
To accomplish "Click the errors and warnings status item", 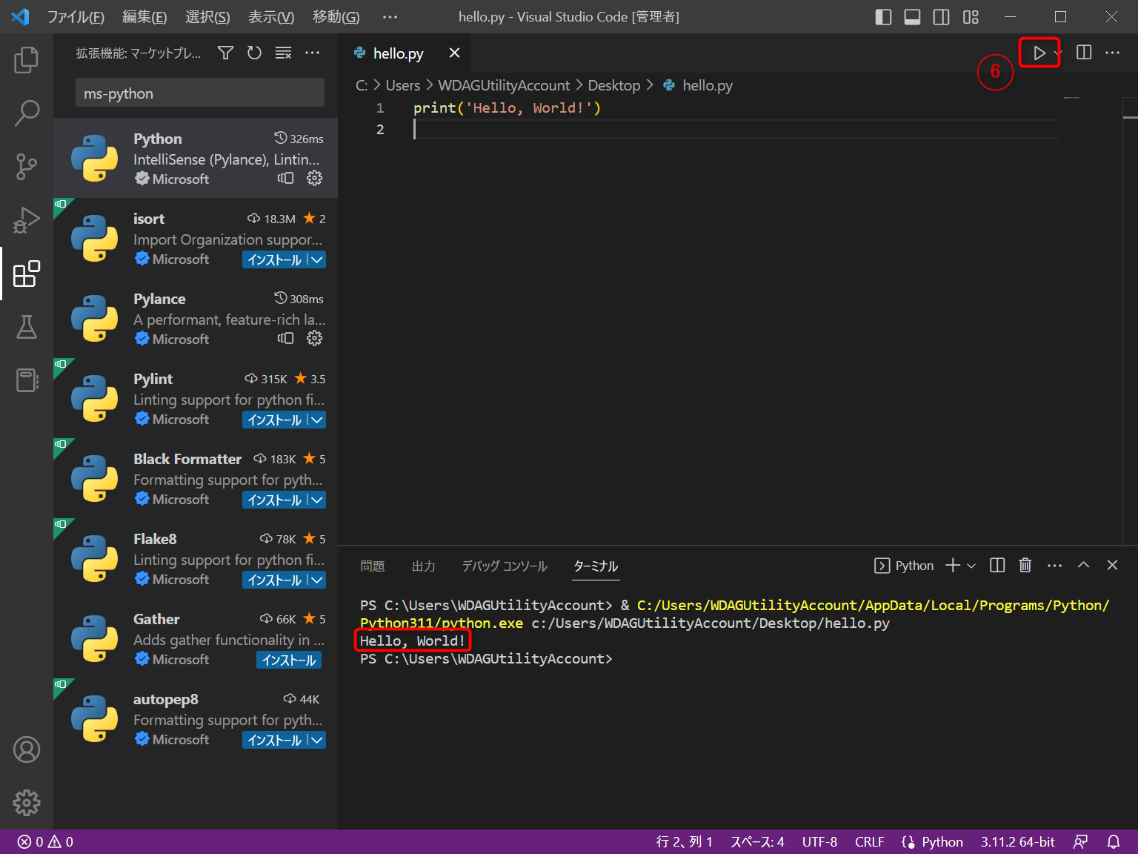I will coord(46,842).
